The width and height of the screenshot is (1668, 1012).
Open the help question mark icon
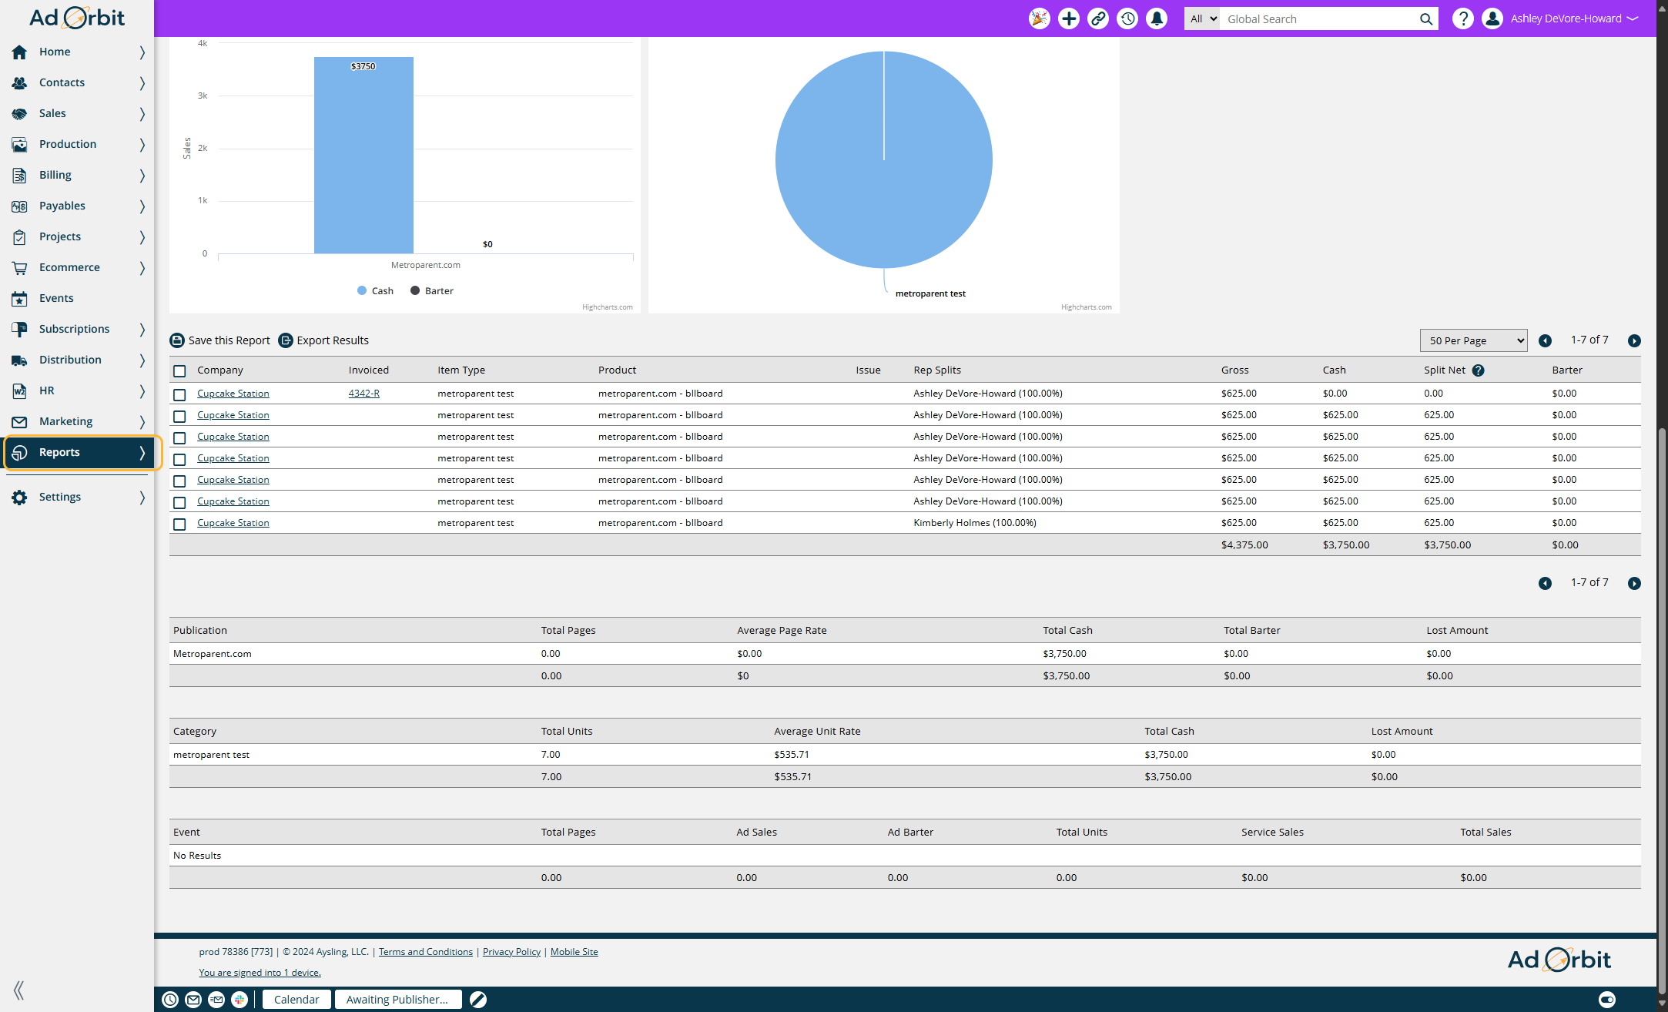click(x=1462, y=18)
